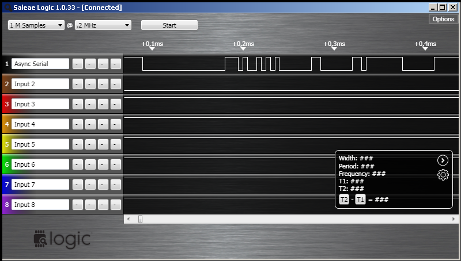The width and height of the screenshot is (461, 261).
Task: Select the T1 timing marker button
Action: [x=361, y=199]
